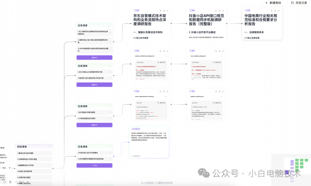Image resolution: width=311 pixels, height=186 pixels.
Task: Click the heading 一、智能补货算法技术架构
Action: coord(148,32)
